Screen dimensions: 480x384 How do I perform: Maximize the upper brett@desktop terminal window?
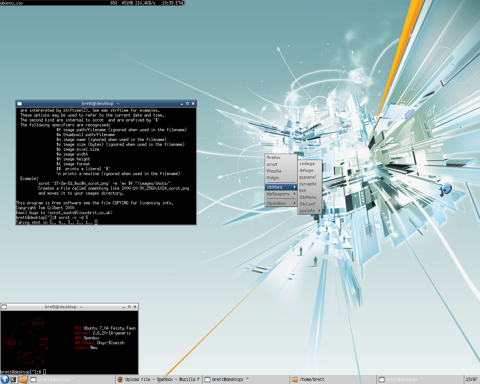pyautogui.click(x=187, y=103)
